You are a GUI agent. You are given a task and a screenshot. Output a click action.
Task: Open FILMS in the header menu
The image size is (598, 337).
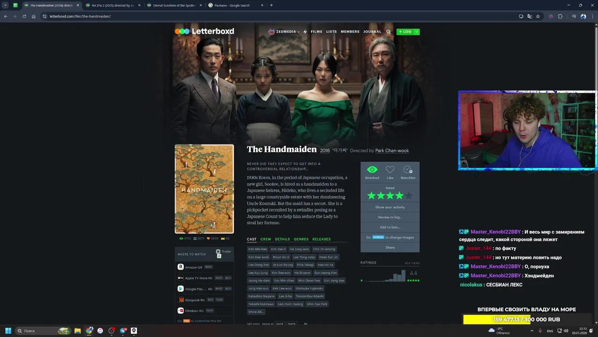(317, 32)
